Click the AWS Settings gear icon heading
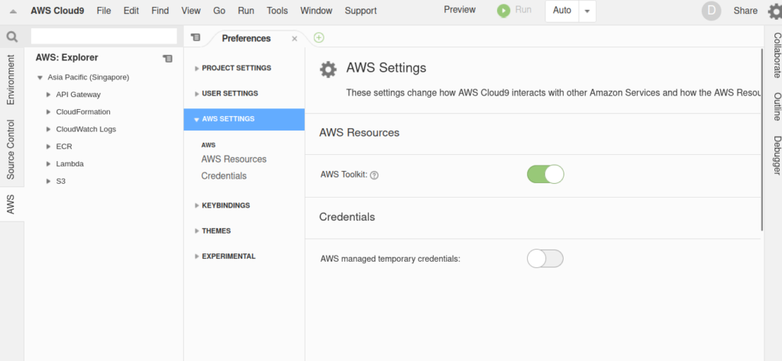Viewport: 782px width, 361px height. pyautogui.click(x=328, y=69)
